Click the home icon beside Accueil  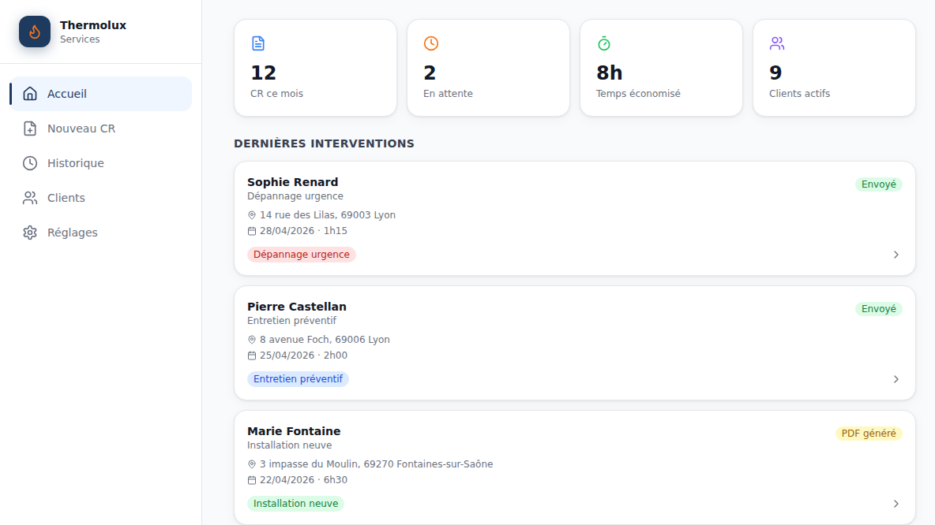tap(30, 94)
